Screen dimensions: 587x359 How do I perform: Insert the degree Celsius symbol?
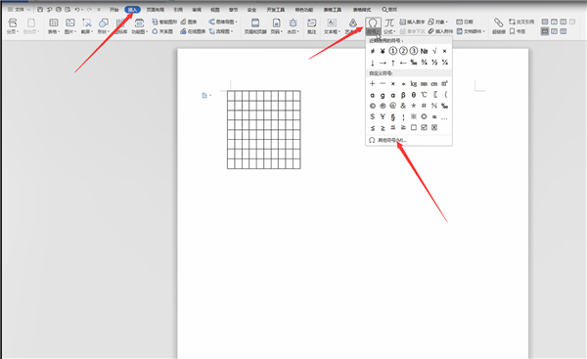(424, 95)
